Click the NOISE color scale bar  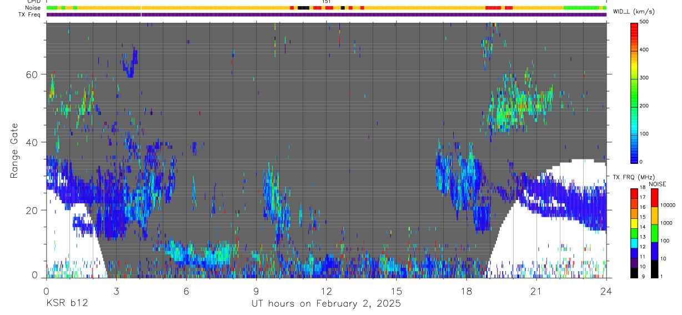[654, 233]
